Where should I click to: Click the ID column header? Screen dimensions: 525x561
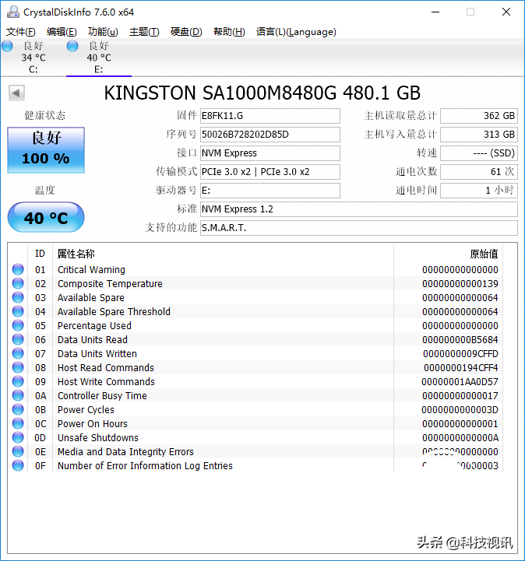coord(40,254)
